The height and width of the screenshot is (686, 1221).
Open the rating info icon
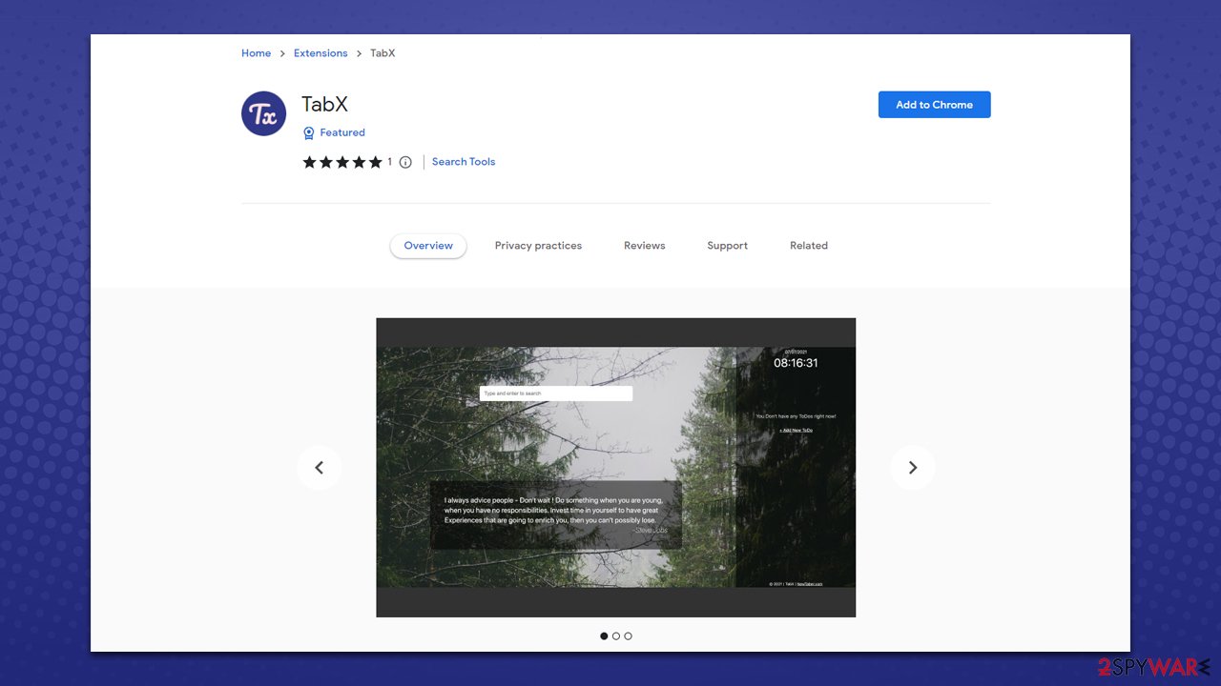tap(405, 162)
